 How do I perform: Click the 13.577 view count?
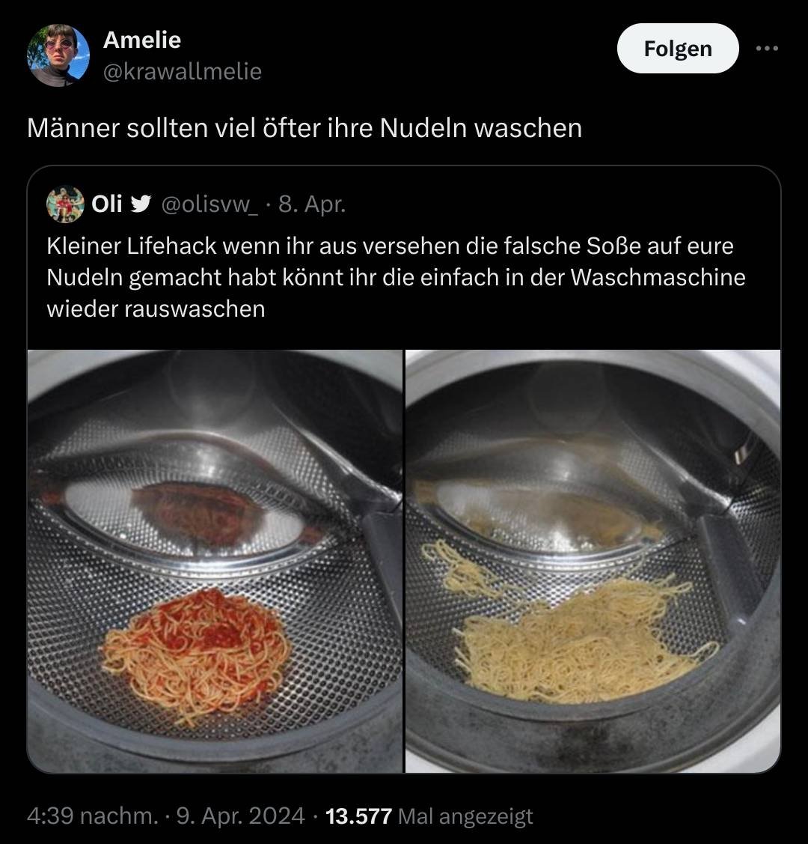[x=359, y=816]
